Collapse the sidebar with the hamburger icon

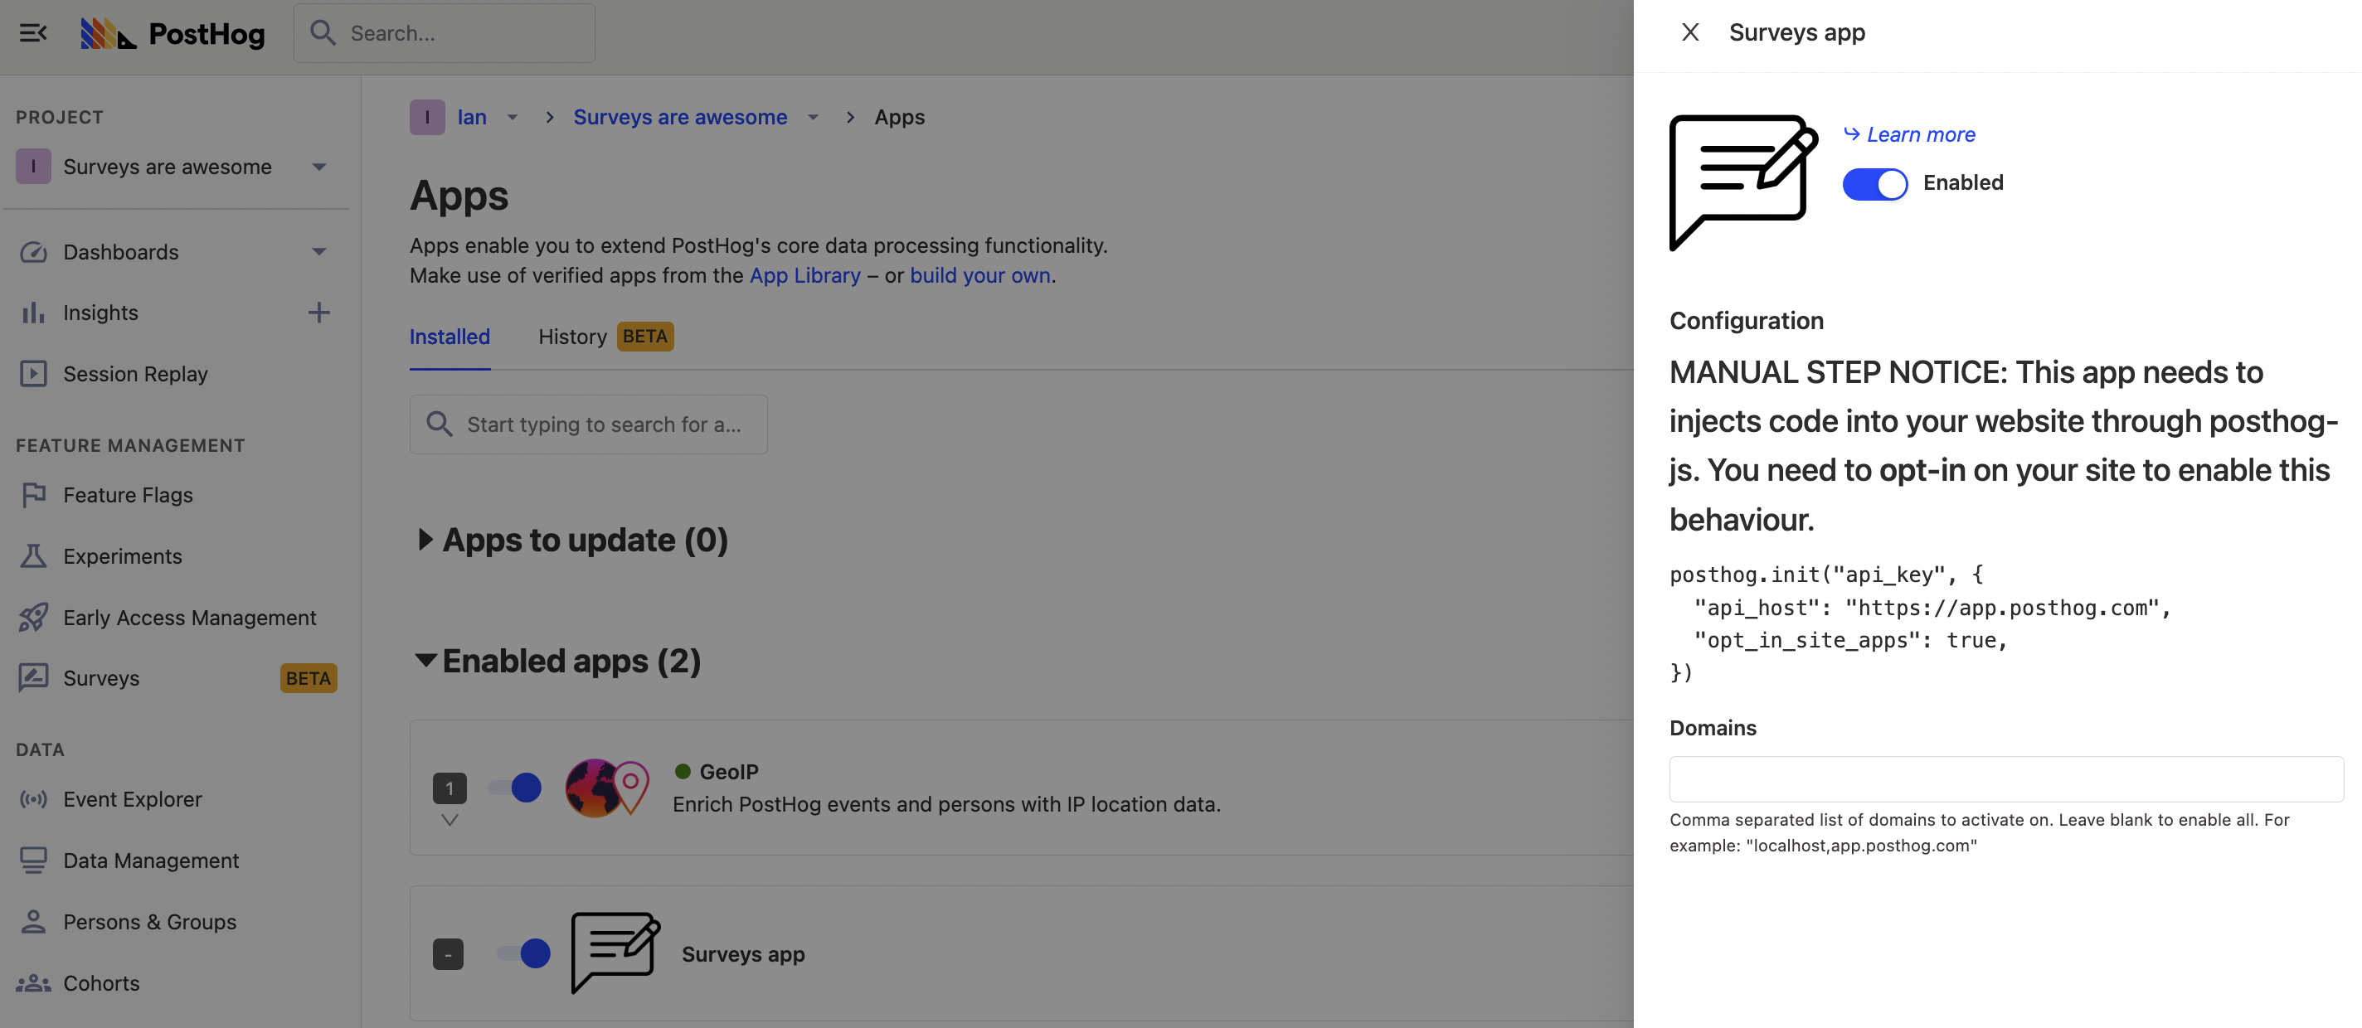coord(33,33)
